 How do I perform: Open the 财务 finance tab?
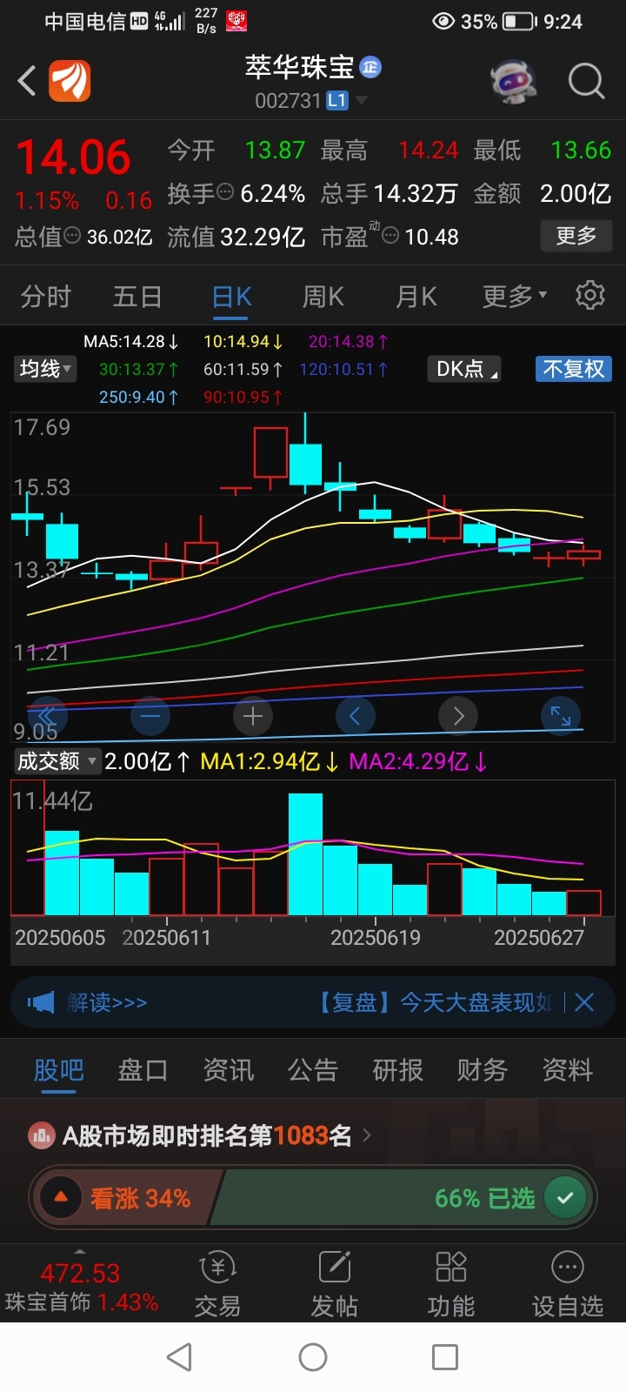[x=483, y=1070]
